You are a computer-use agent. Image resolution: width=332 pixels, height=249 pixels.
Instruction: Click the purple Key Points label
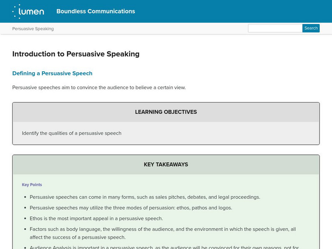(x=32, y=185)
